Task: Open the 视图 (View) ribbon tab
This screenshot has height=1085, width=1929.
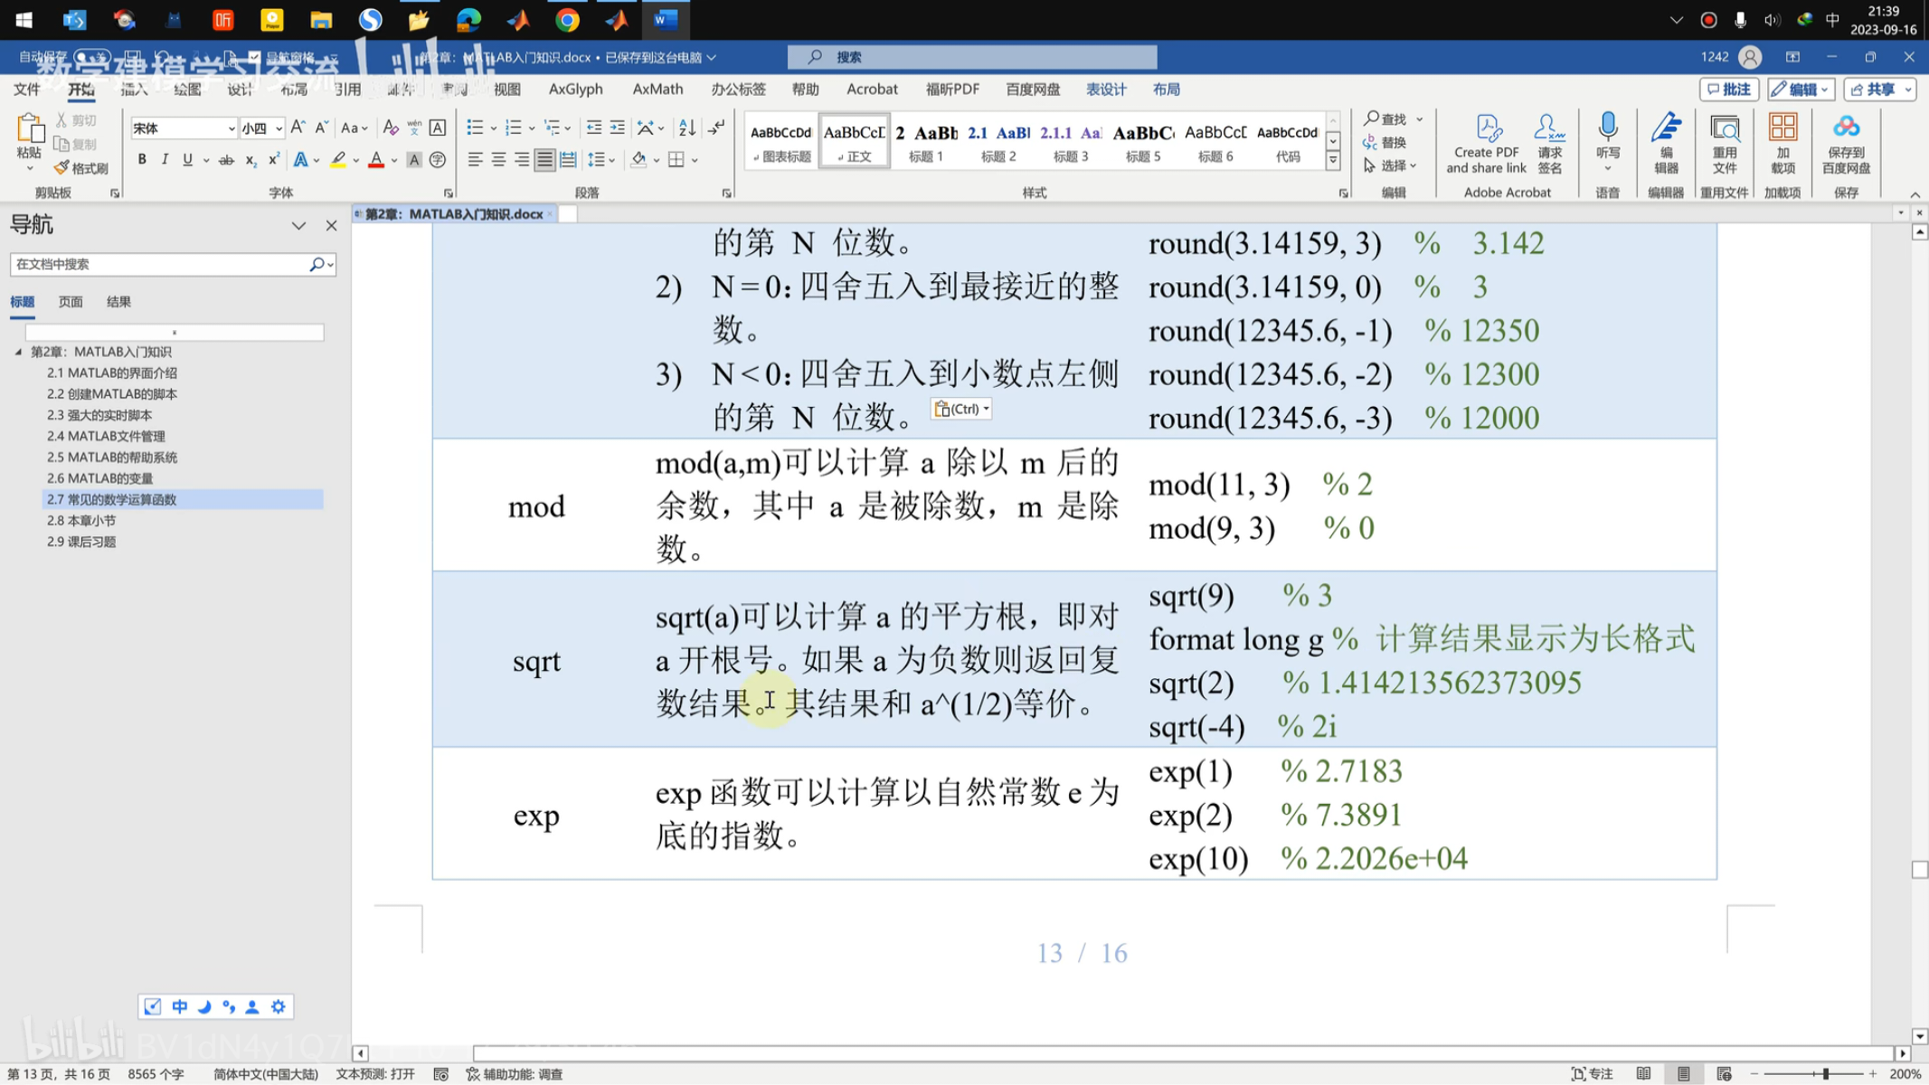Action: 506,89
